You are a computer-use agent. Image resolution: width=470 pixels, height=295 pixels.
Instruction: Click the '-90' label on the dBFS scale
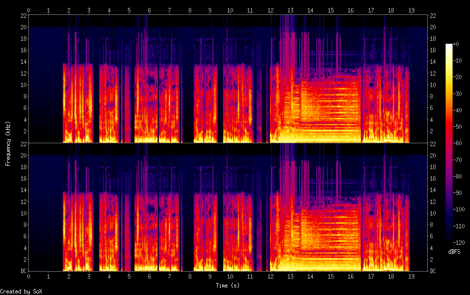458,193
